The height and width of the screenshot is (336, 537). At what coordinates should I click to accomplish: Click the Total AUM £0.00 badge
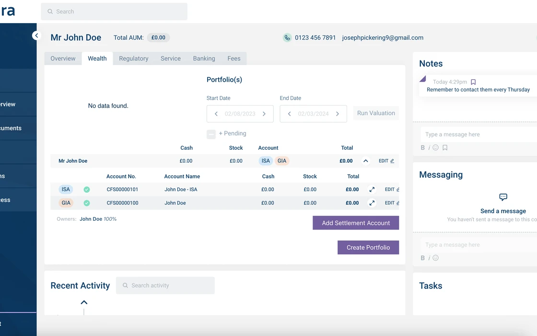click(158, 38)
